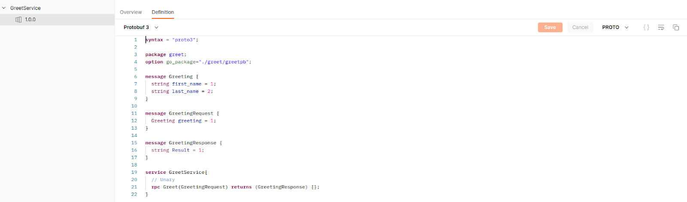The height and width of the screenshot is (202, 687).
Task: Click line number 19 in the editor gutter
Action: click(x=134, y=172)
